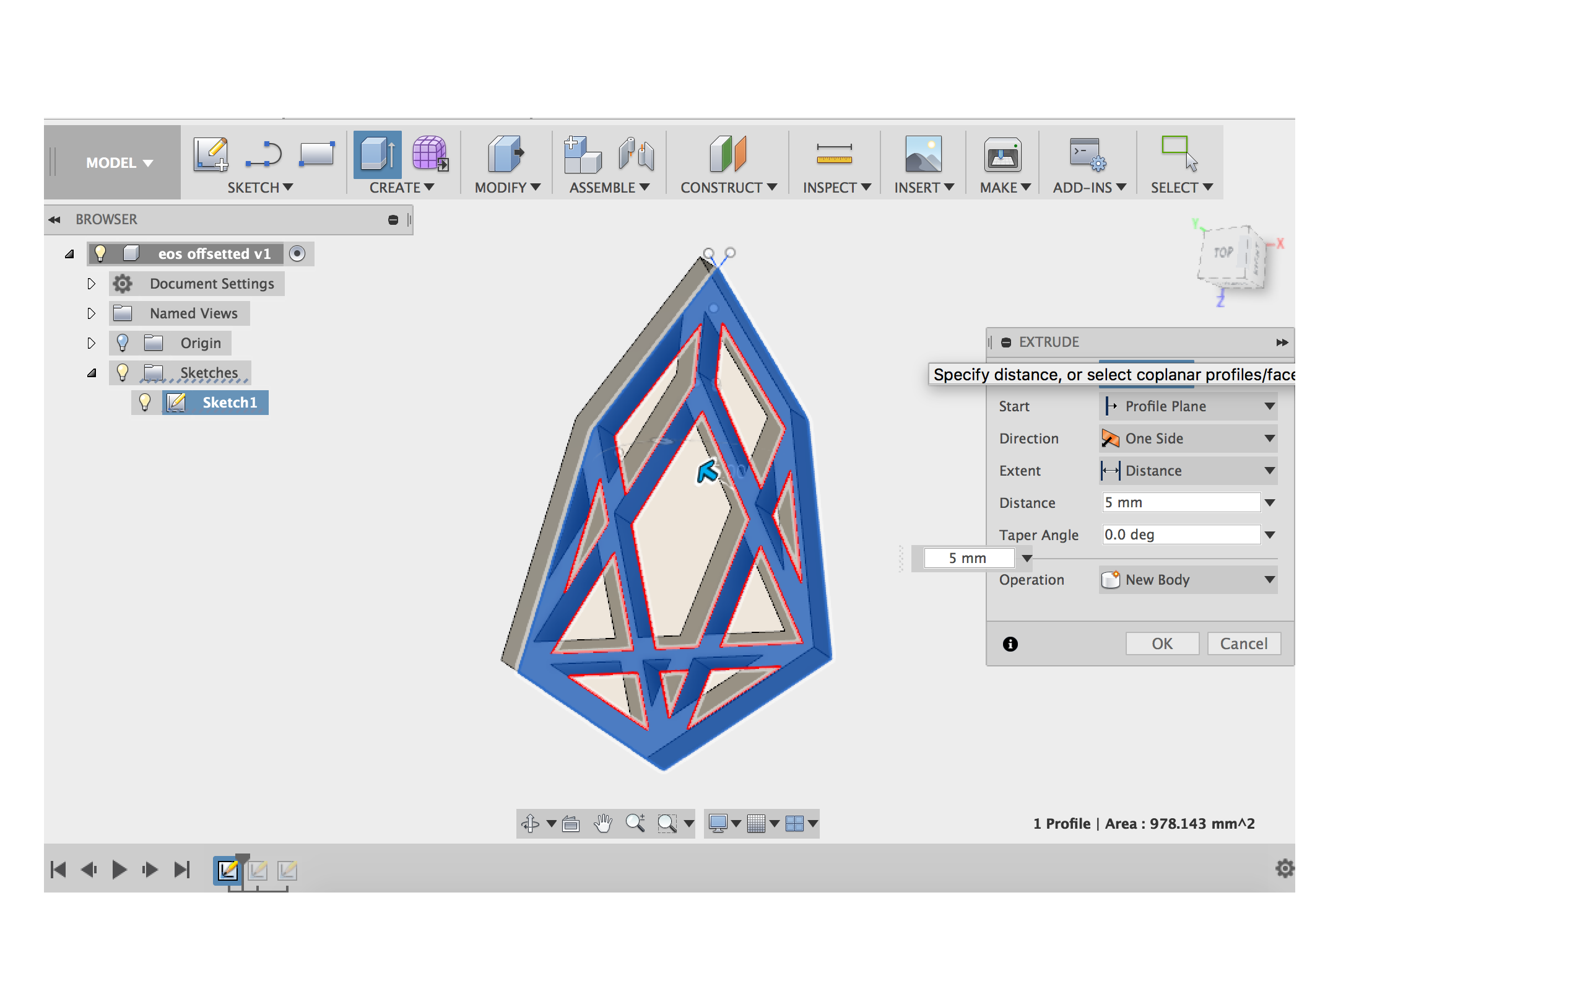This screenshot has height=991, width=1585.
Task: Click the Scripts and Add-Ins icon
Action: 1087,155
